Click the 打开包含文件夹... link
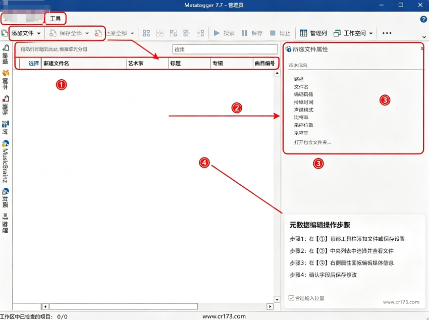This screenshot has width=429, height=320. [x=312, y=142]
